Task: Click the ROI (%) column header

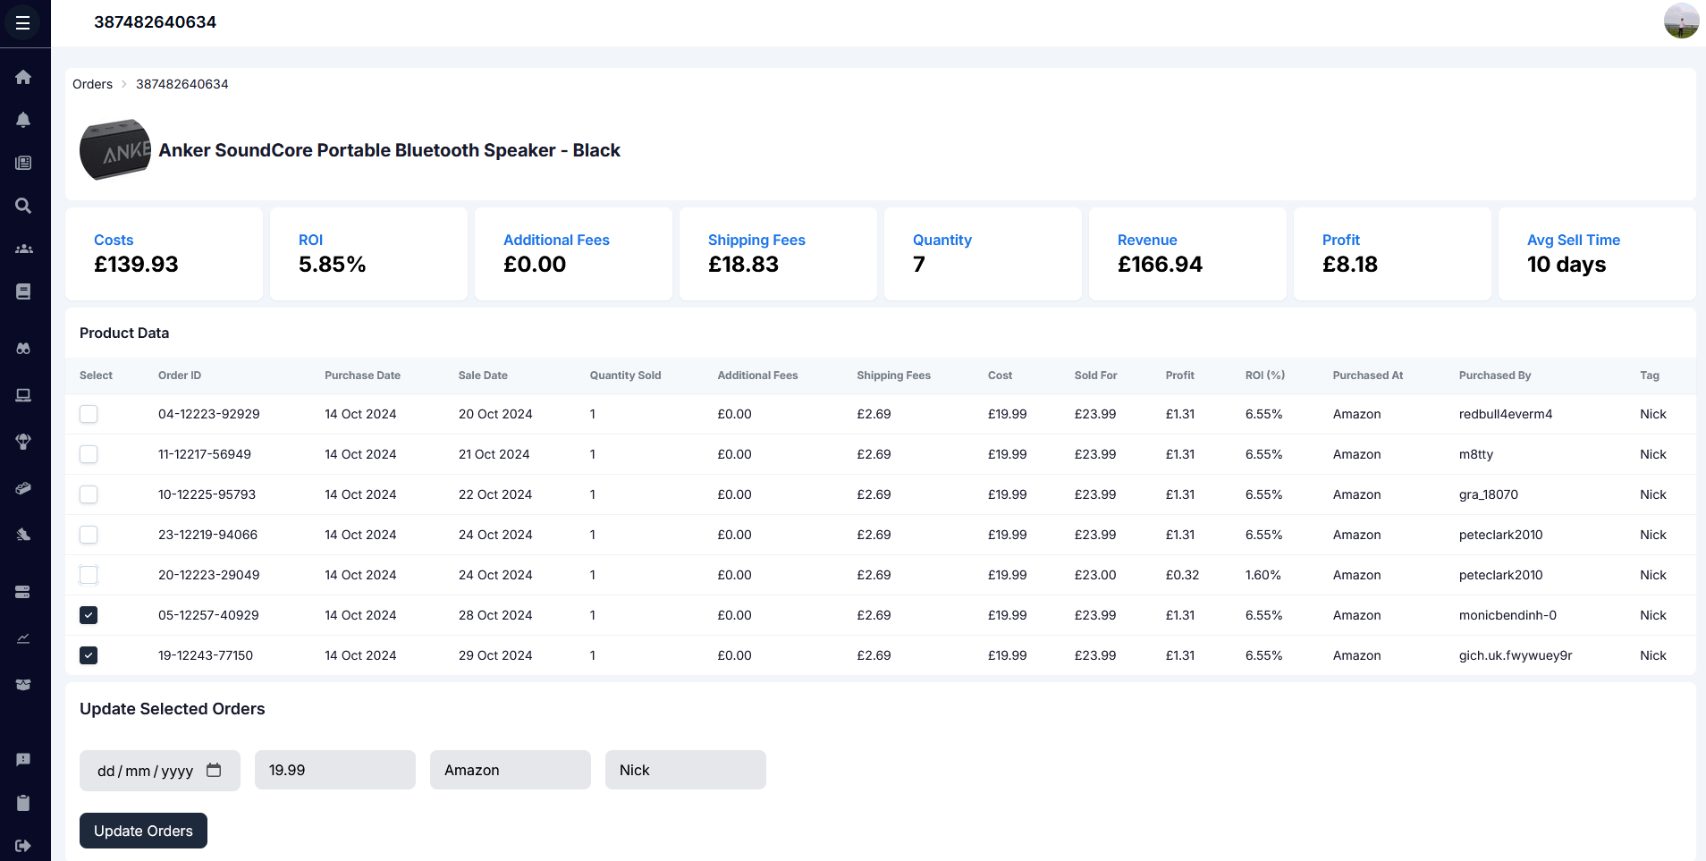Action: click(1265, 376)
